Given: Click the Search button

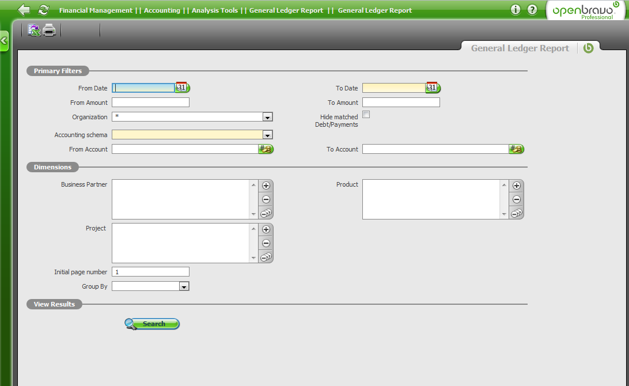Looking at the screenshot, I should 152,324.
